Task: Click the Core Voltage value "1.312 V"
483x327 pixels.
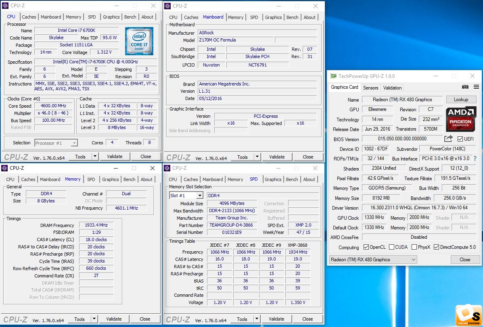Action: pyautogui.click(x=104, y=52)
